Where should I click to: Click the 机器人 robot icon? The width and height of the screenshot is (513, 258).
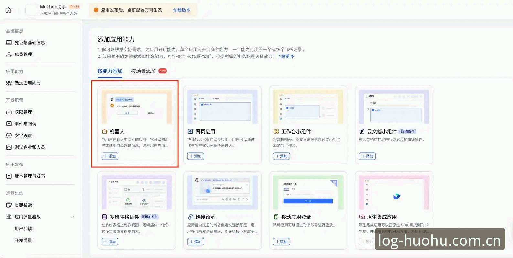(x=104, y=132)
